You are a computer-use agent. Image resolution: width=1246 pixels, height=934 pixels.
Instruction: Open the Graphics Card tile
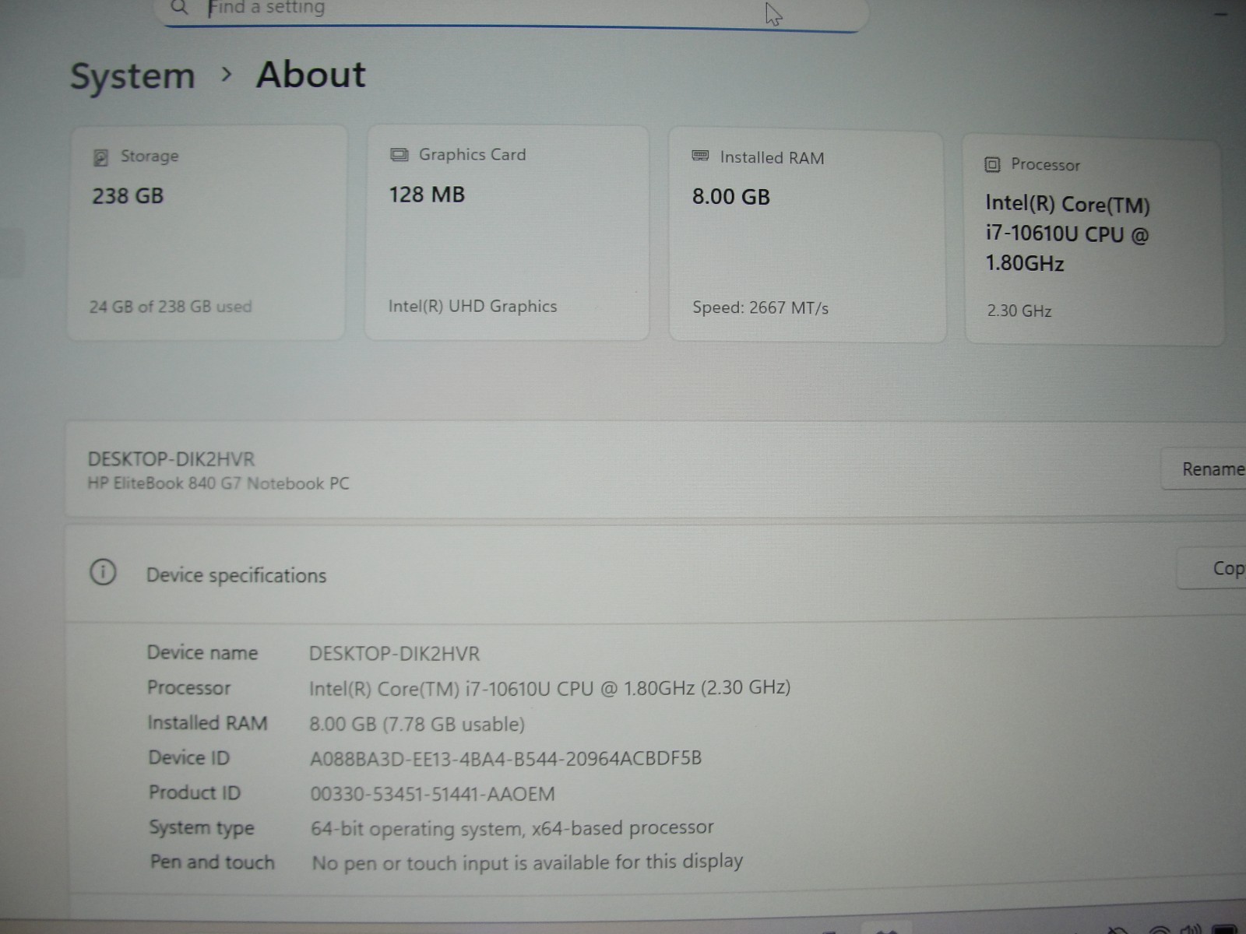coord(507,233)
